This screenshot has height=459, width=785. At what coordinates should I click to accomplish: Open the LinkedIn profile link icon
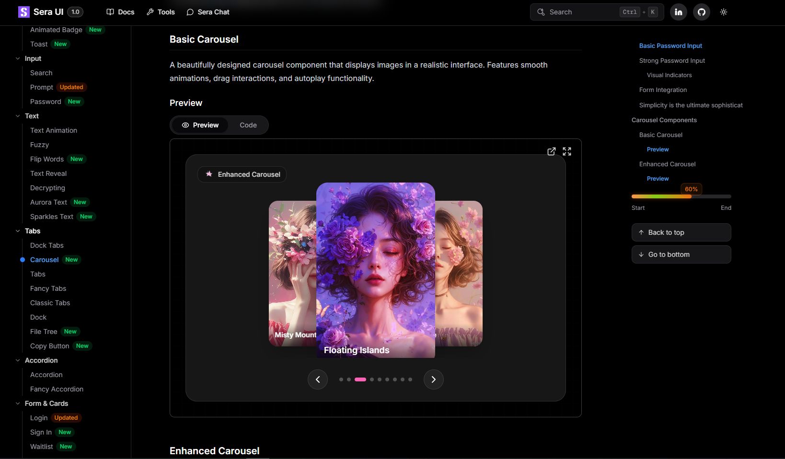tap(679, 12)
